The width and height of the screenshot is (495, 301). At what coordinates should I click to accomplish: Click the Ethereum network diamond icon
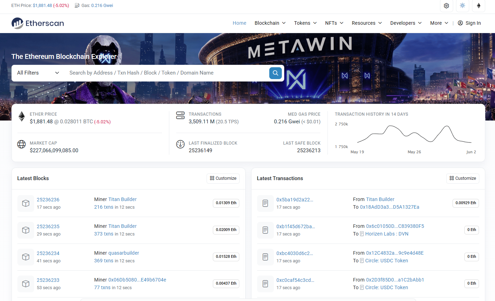pos(479,6)
